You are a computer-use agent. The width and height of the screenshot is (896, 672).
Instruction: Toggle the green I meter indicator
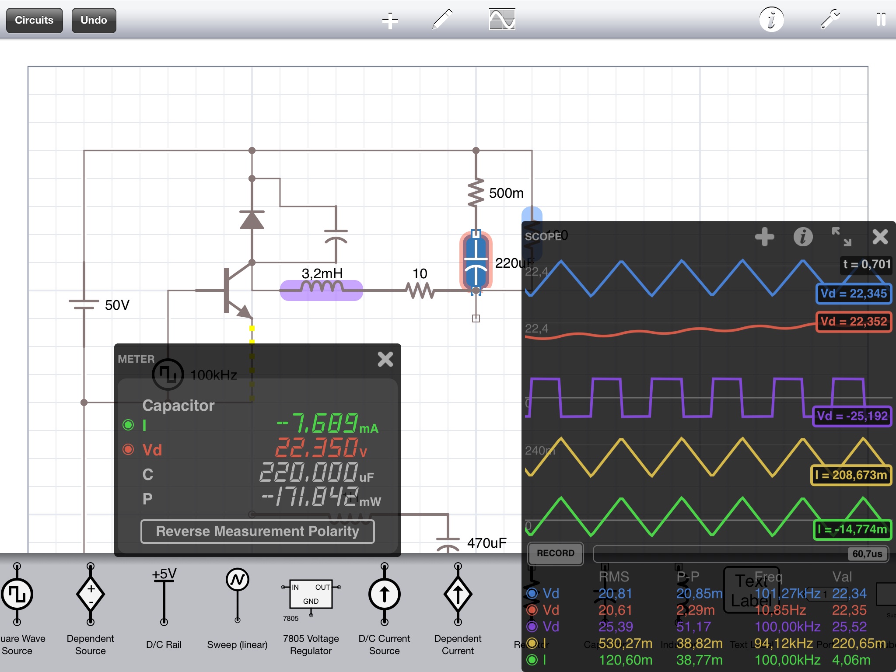click(x=128, y=425)
